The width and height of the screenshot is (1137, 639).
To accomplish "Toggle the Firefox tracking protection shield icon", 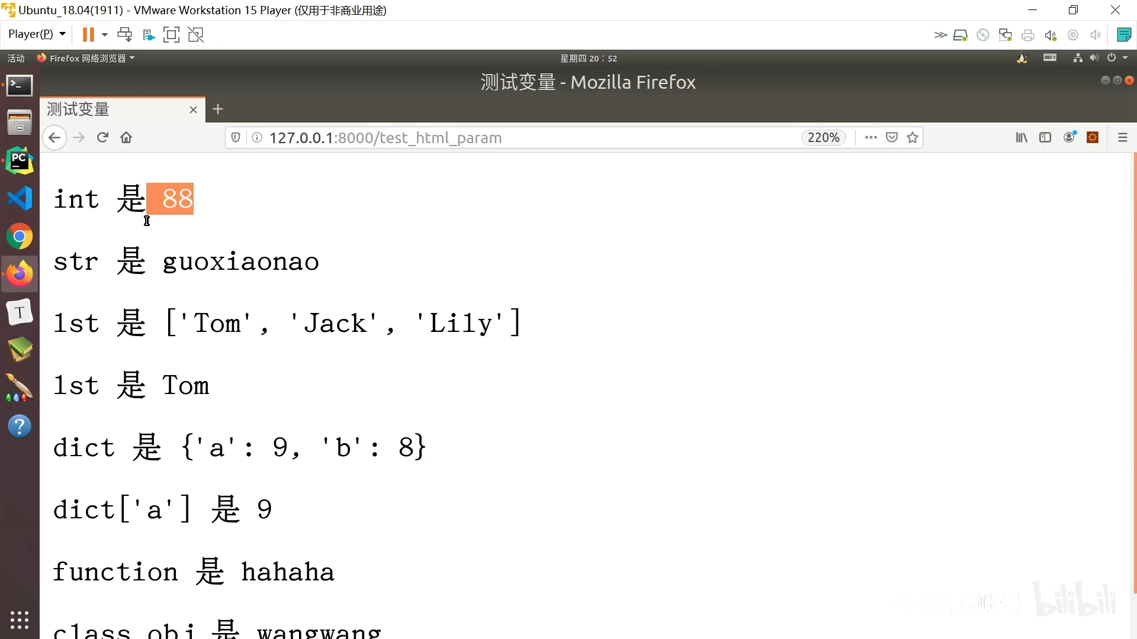I will tap(237, 137).
